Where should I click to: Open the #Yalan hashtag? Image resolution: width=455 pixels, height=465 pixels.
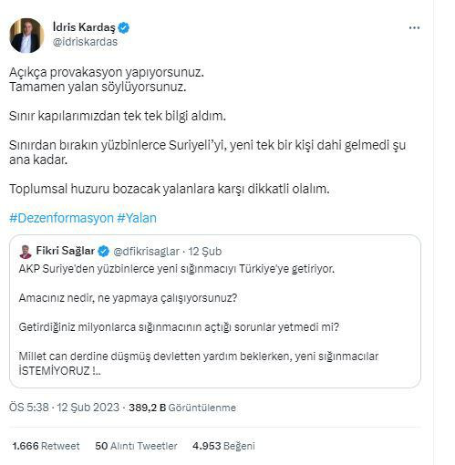pos(137,218)
